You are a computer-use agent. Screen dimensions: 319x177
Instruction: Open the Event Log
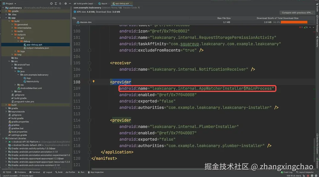(287, 172)
